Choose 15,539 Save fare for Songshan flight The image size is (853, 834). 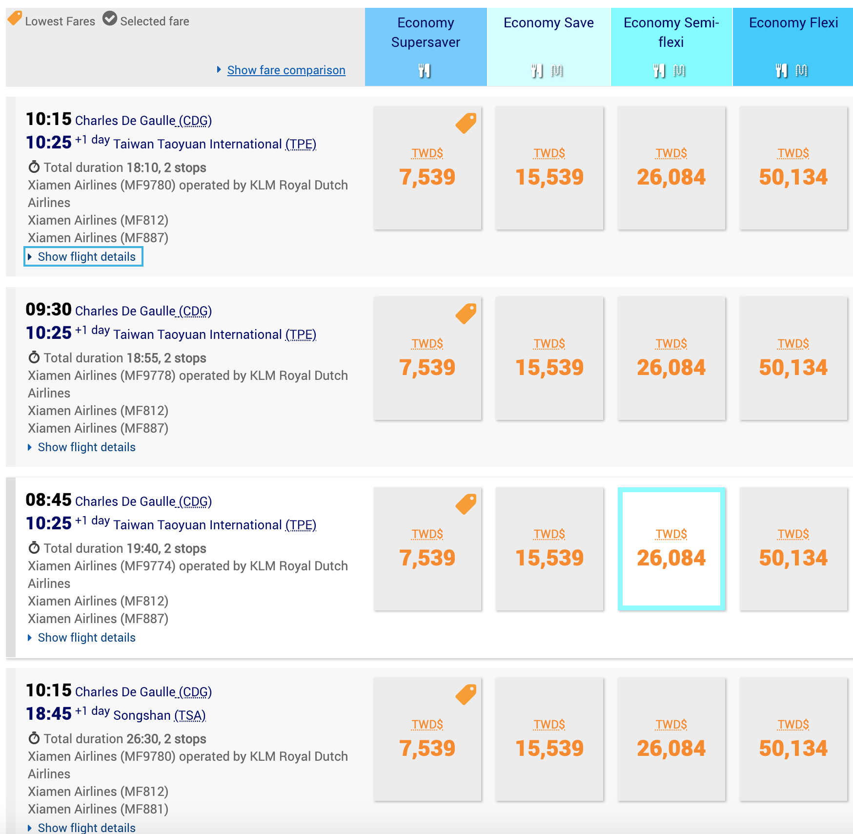coord(549,739)
